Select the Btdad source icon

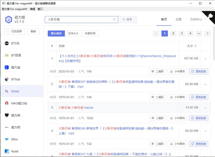point(6,91)
